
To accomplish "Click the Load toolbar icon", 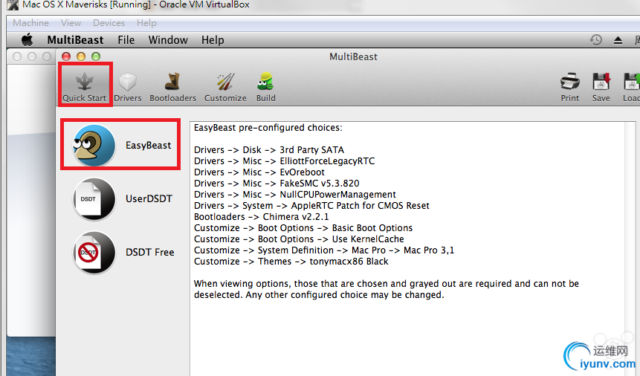I will click(x=631, y=86).
